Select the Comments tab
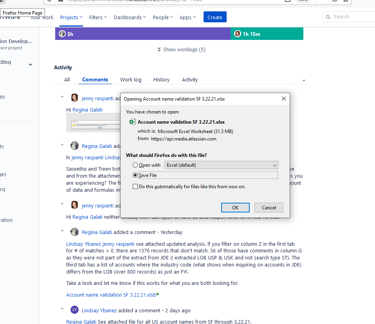The height and width of the screenshot is (324, 375). 95,79
